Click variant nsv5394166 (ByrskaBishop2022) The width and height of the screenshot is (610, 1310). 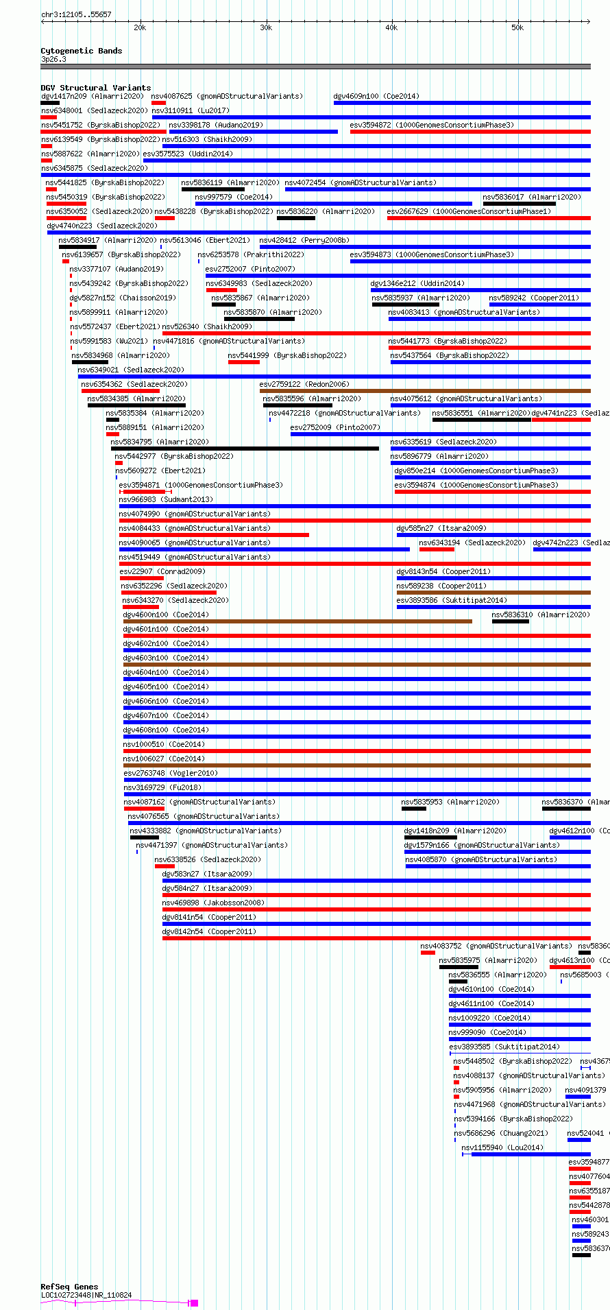513,1119
